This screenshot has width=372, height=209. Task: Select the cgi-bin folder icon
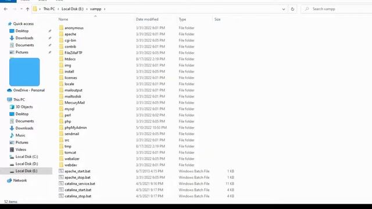click(x=61, y=40)
